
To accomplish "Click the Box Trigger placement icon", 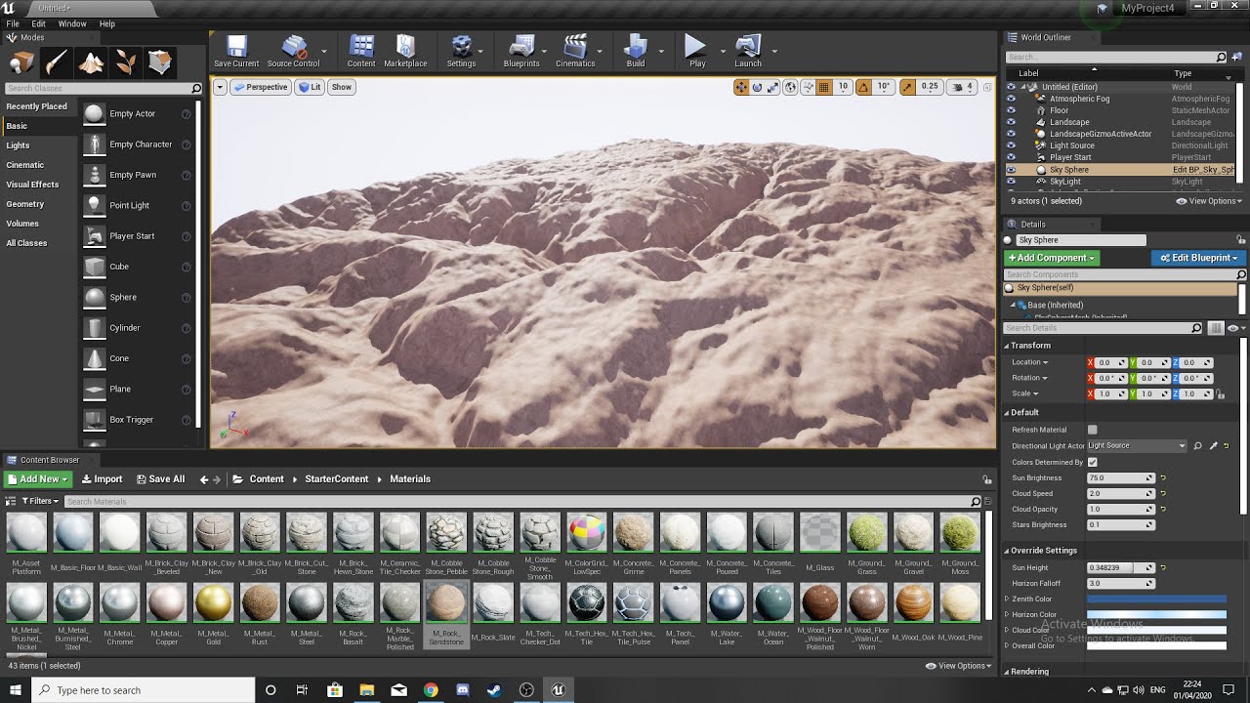I will click(94, 420).
